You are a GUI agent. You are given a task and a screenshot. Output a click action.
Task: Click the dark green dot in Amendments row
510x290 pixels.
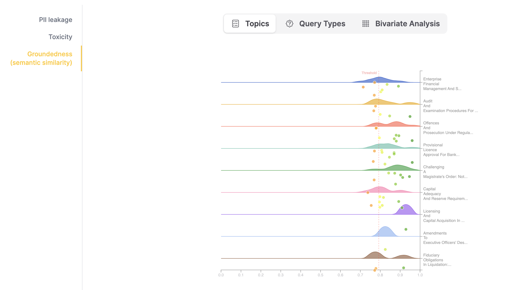tap(406, 229)
